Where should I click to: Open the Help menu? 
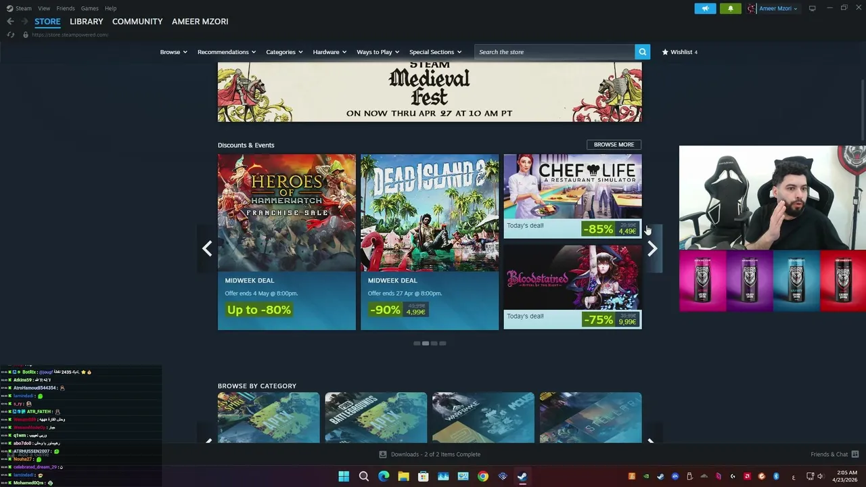[x=111, y=8]
